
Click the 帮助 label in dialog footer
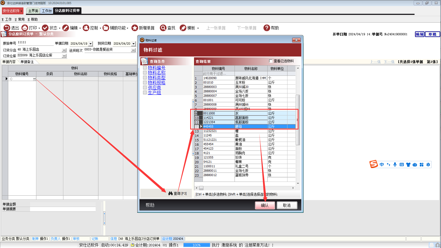pos(150,205)
